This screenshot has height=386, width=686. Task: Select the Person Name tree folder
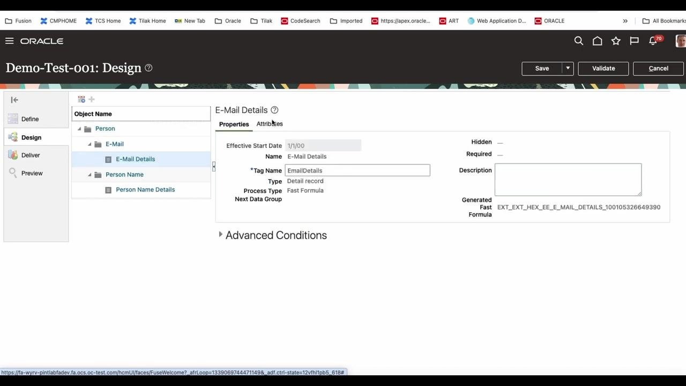pos(124,175)
